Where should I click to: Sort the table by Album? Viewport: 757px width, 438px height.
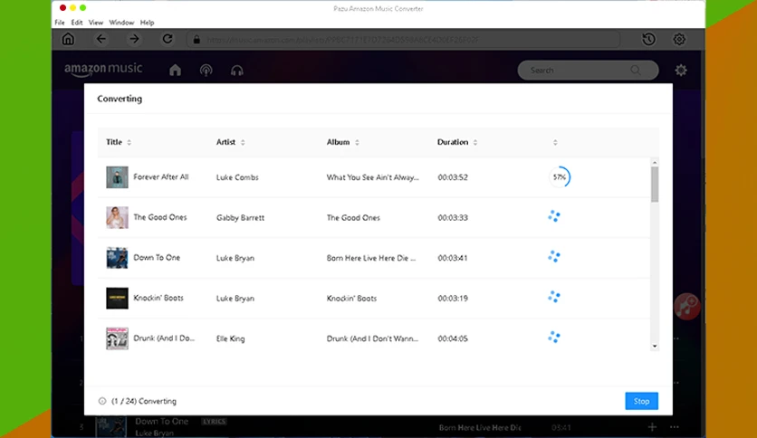point(358,142)
